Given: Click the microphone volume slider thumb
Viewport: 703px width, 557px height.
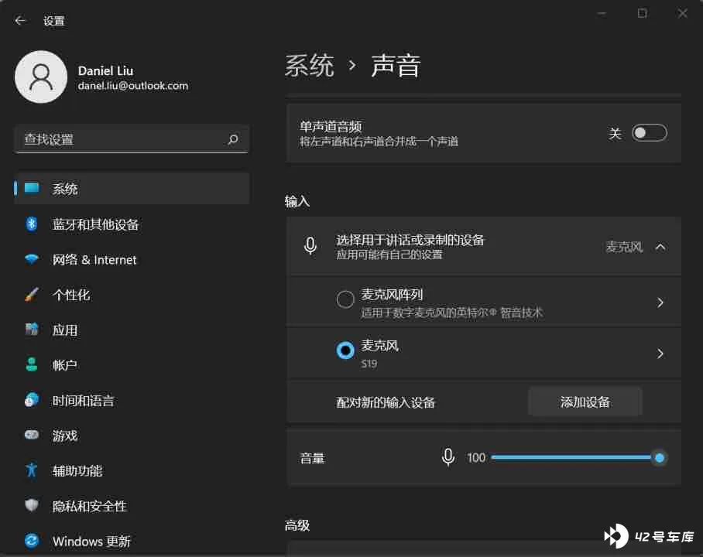Looking at the screenshot, I should (x=659, y=457).
